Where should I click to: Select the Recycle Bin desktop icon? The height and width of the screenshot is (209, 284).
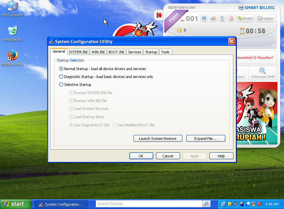click(13, 34)
